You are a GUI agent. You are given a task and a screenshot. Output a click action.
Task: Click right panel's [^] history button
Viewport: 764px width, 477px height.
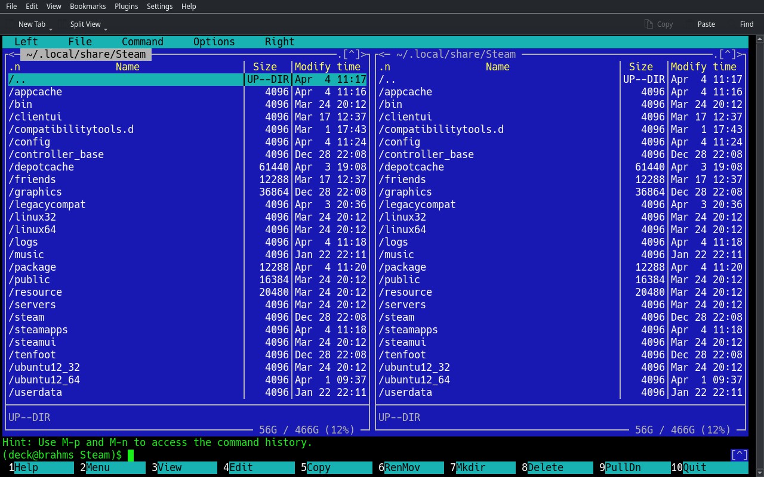[x=728, y=54]
